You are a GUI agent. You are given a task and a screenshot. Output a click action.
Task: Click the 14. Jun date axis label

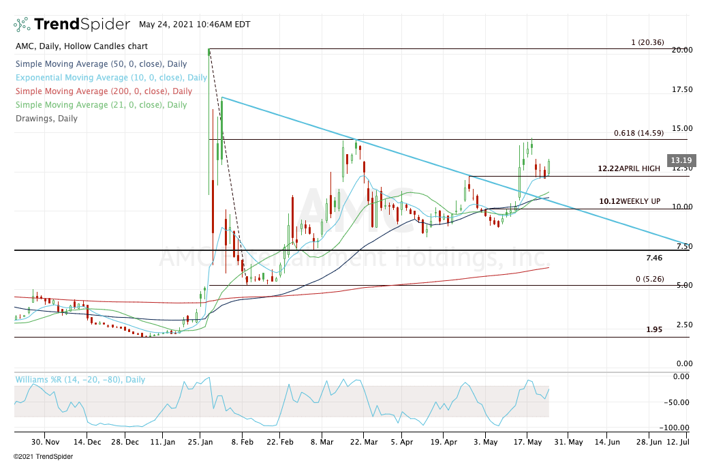(606, 442)
